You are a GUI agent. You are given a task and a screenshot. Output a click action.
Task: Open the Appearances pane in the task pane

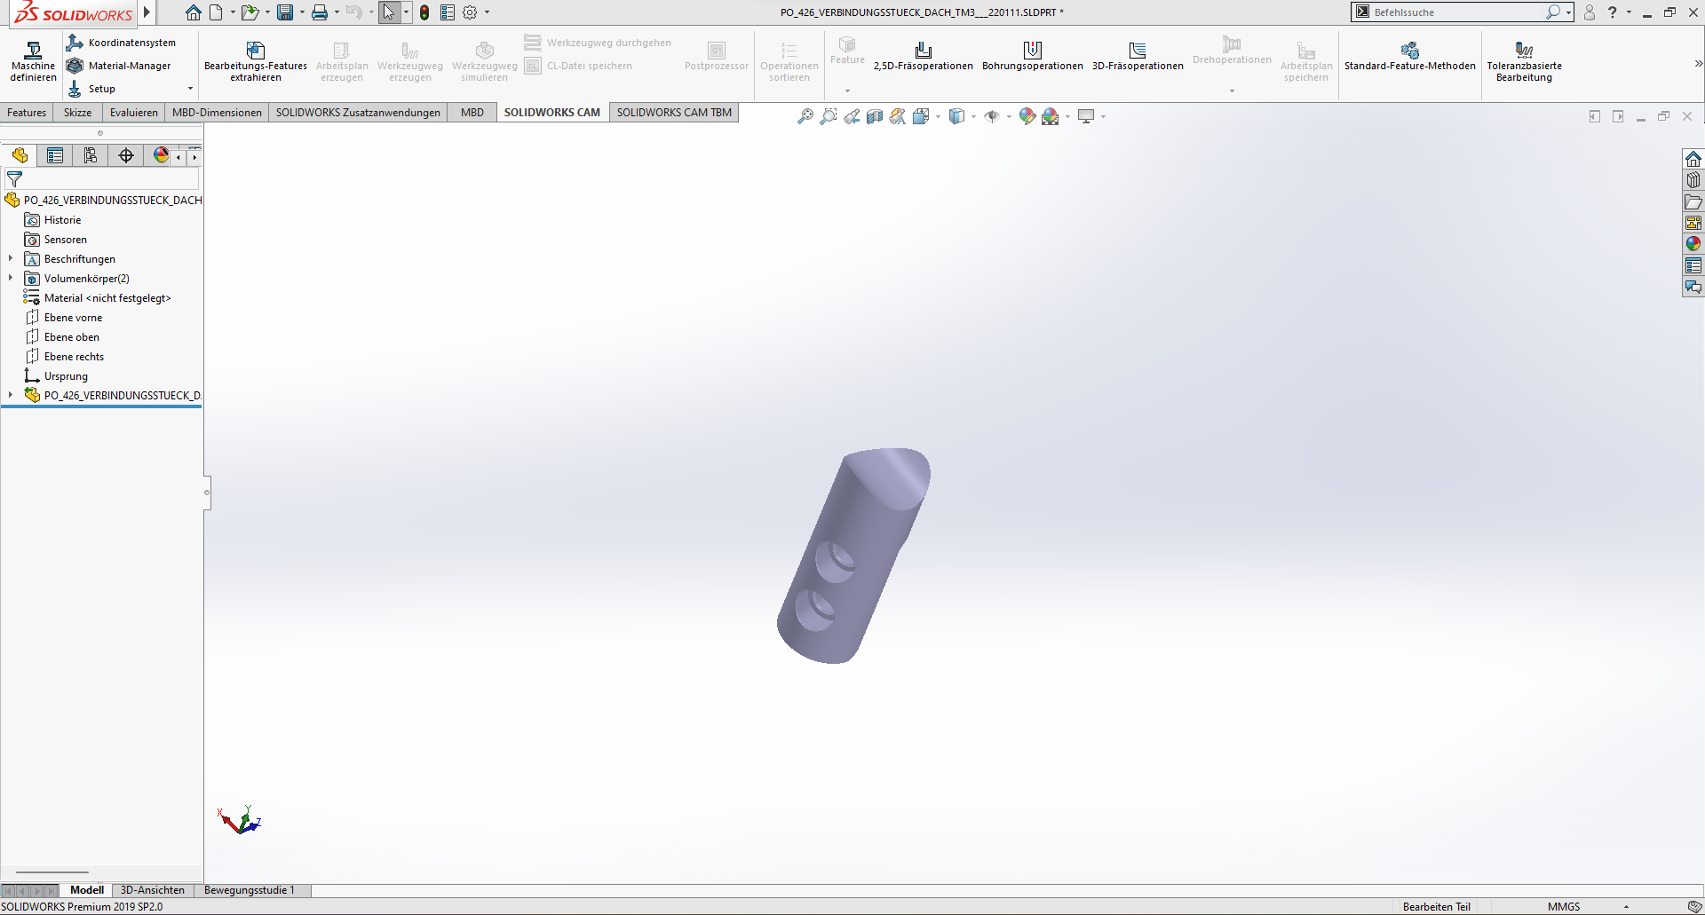point(1693,244)
